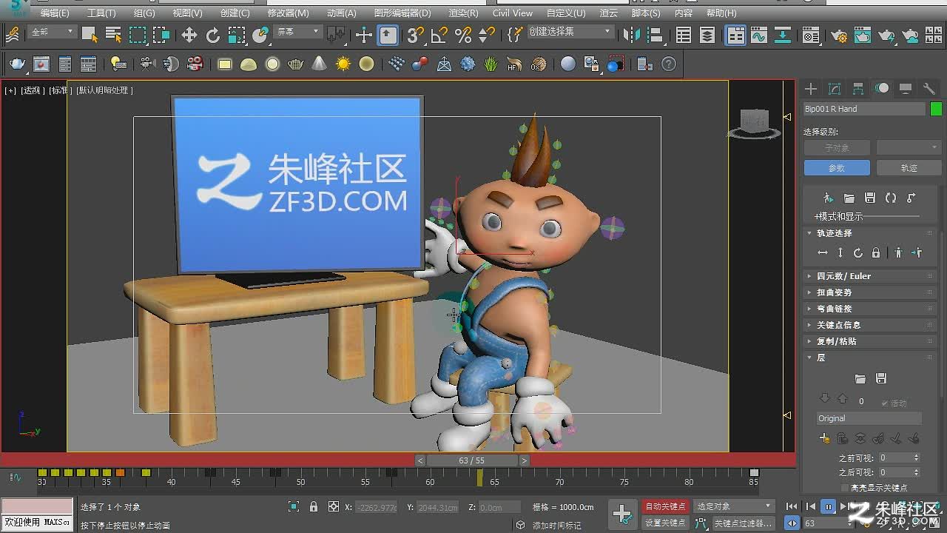Click the question mark help icon

click(668, 64)
